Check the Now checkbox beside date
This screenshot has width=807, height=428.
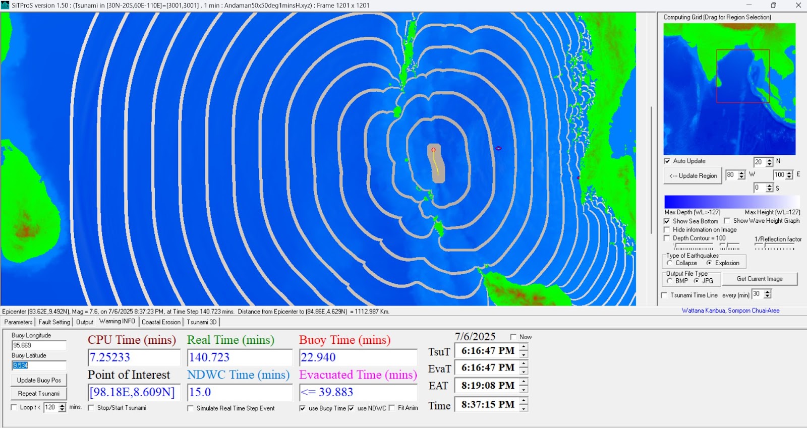point(513,337)
